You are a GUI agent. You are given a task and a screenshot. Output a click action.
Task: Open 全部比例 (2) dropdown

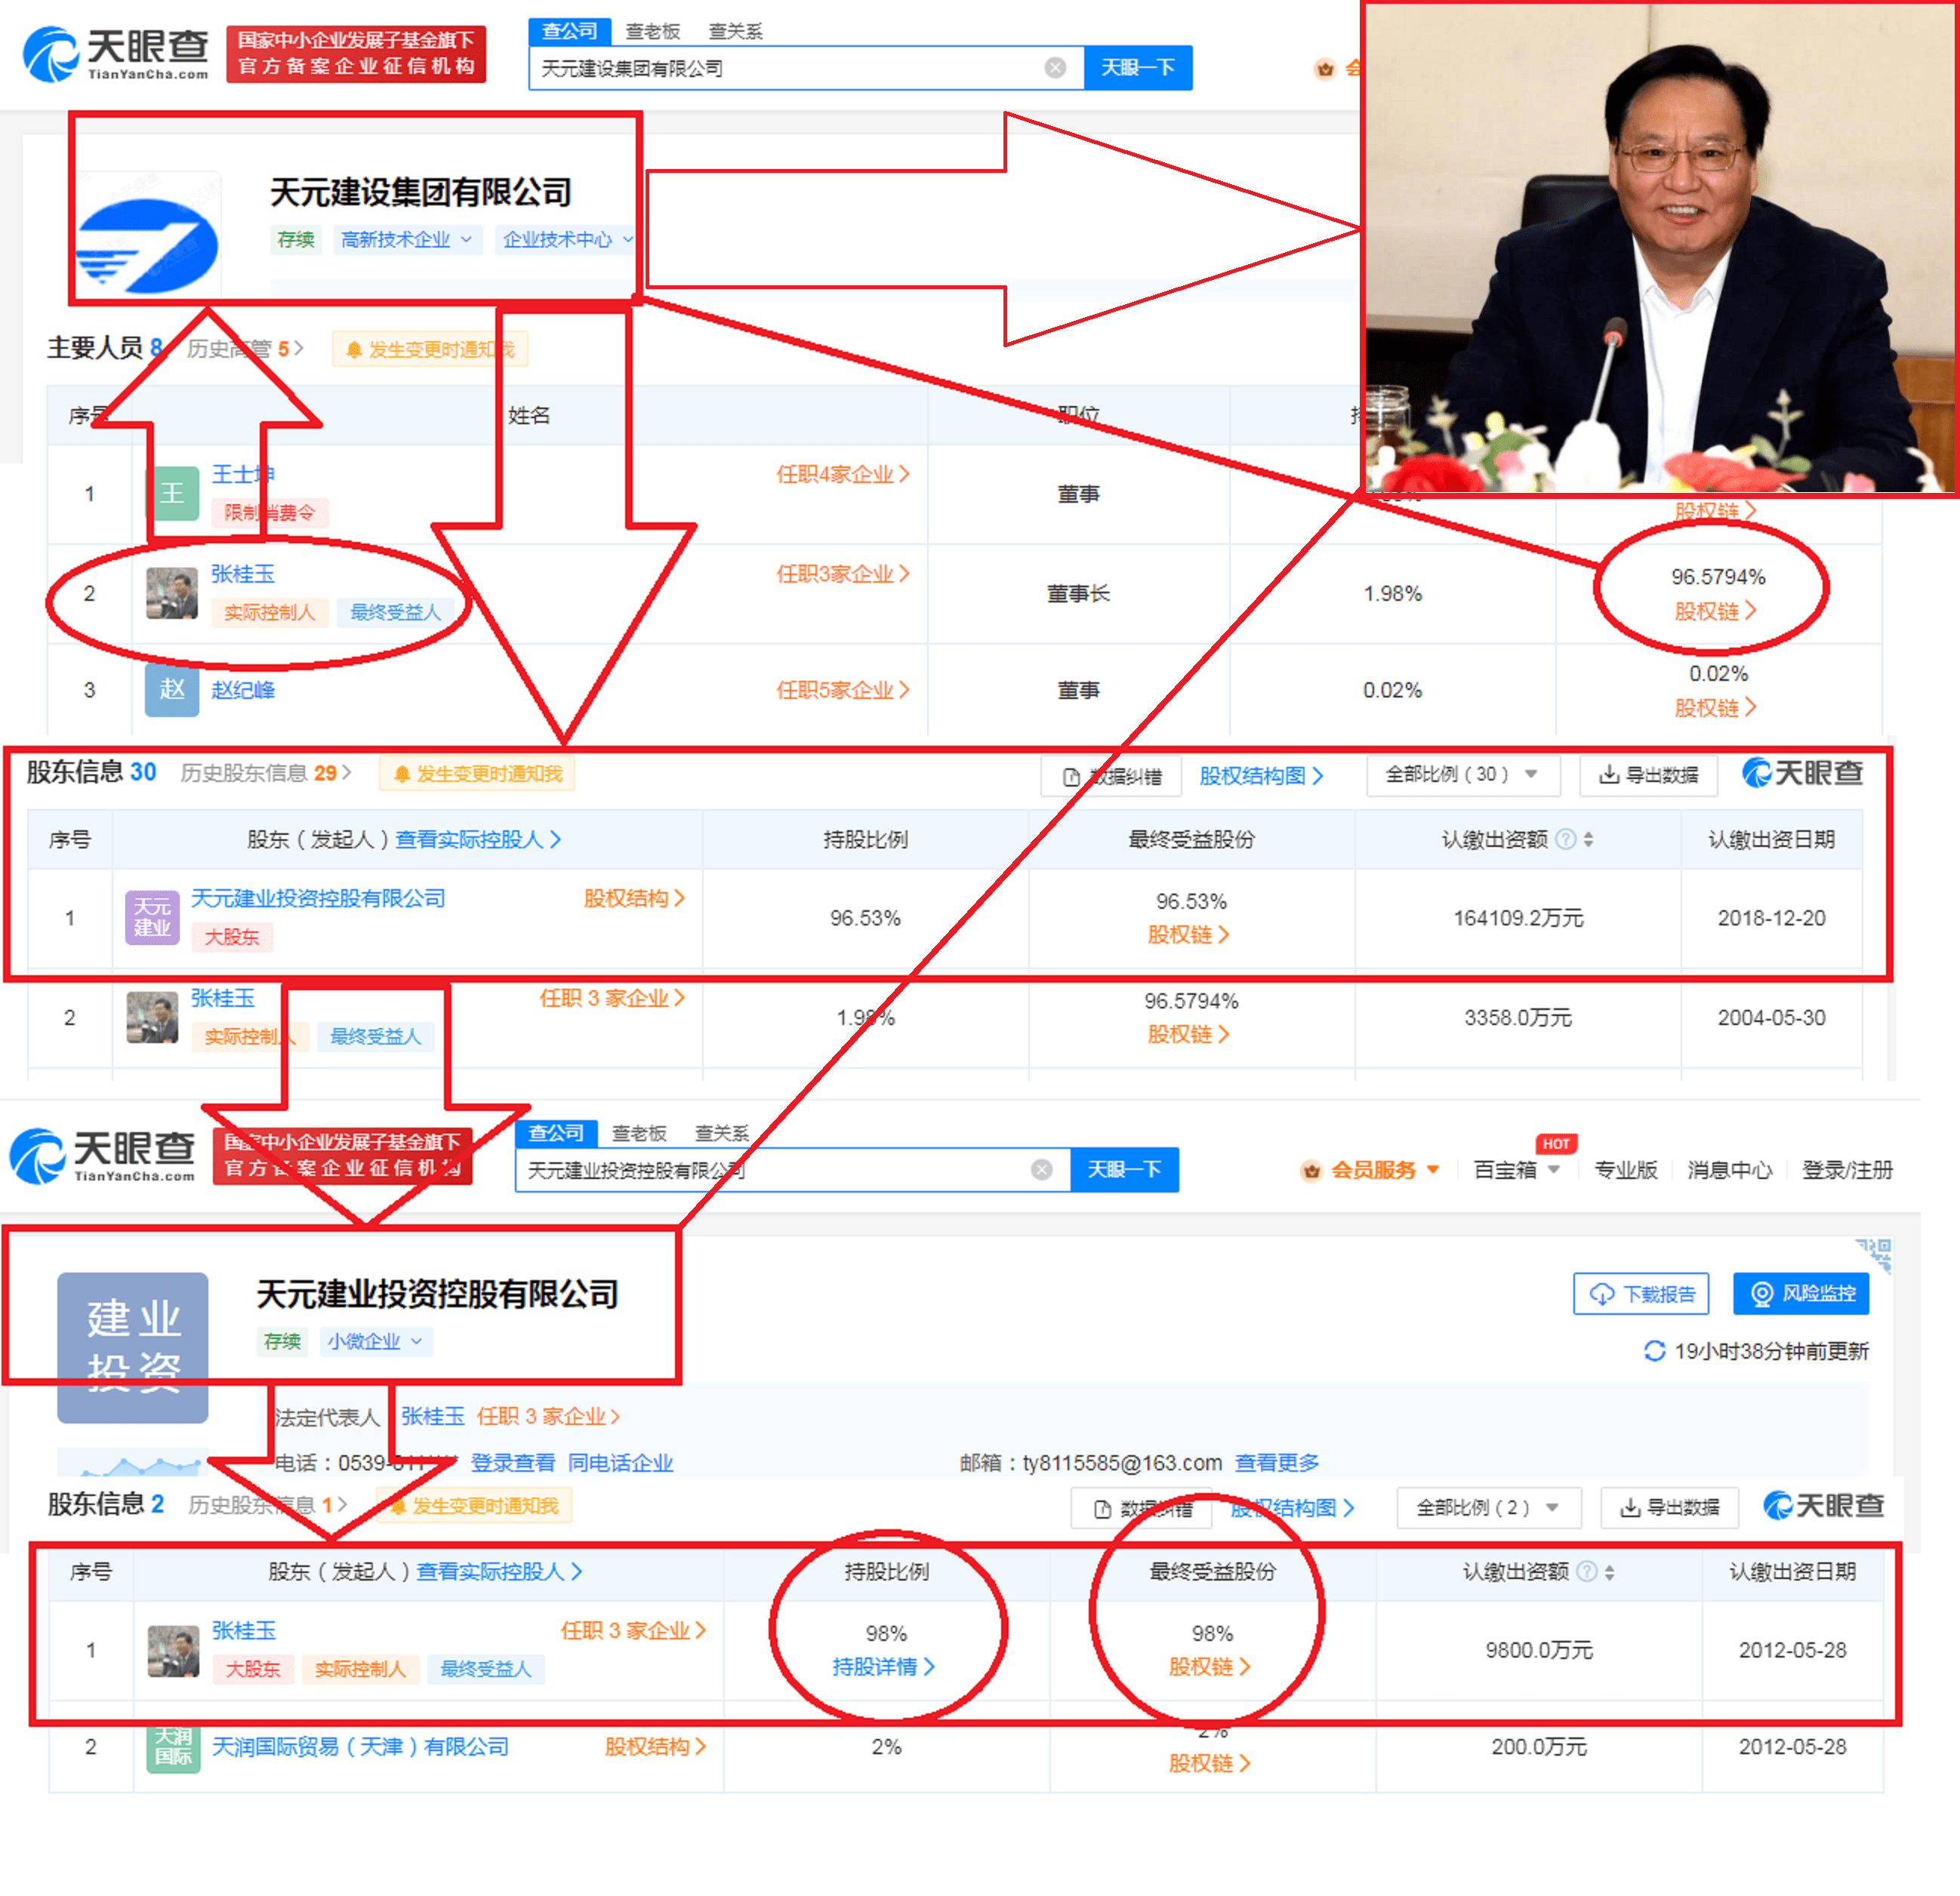click(1489, 1507)
